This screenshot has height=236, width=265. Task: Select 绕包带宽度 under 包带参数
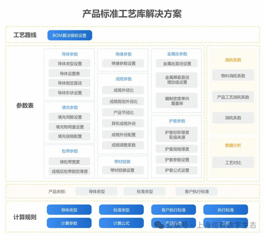70,162
